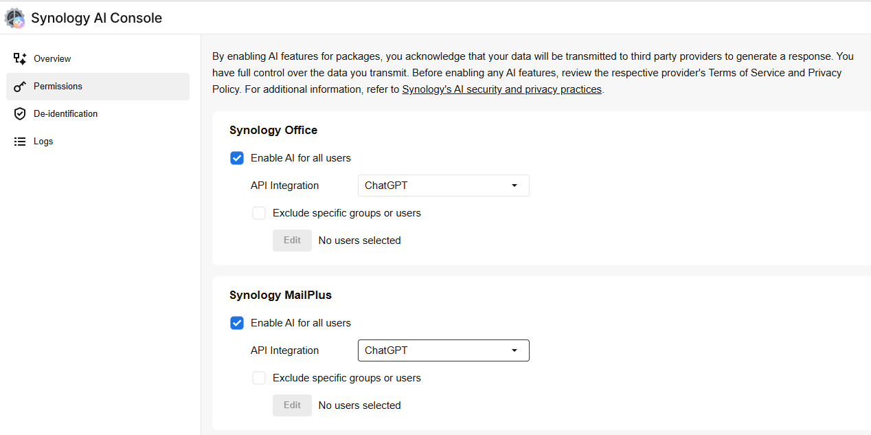Open Synology's AI security and privacy practices link
The width and height of the screenshot is (871, 435).
[x=501, y=89]
